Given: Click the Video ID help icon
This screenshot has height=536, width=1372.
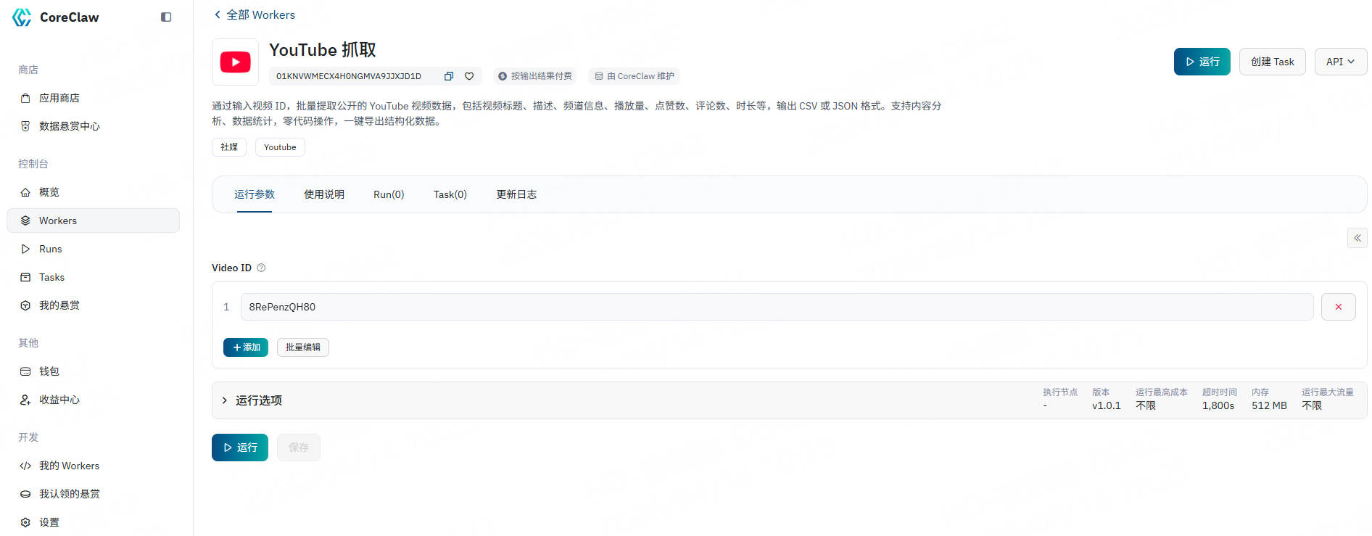Looking at the screenshot, I should [x=261, y=268].
